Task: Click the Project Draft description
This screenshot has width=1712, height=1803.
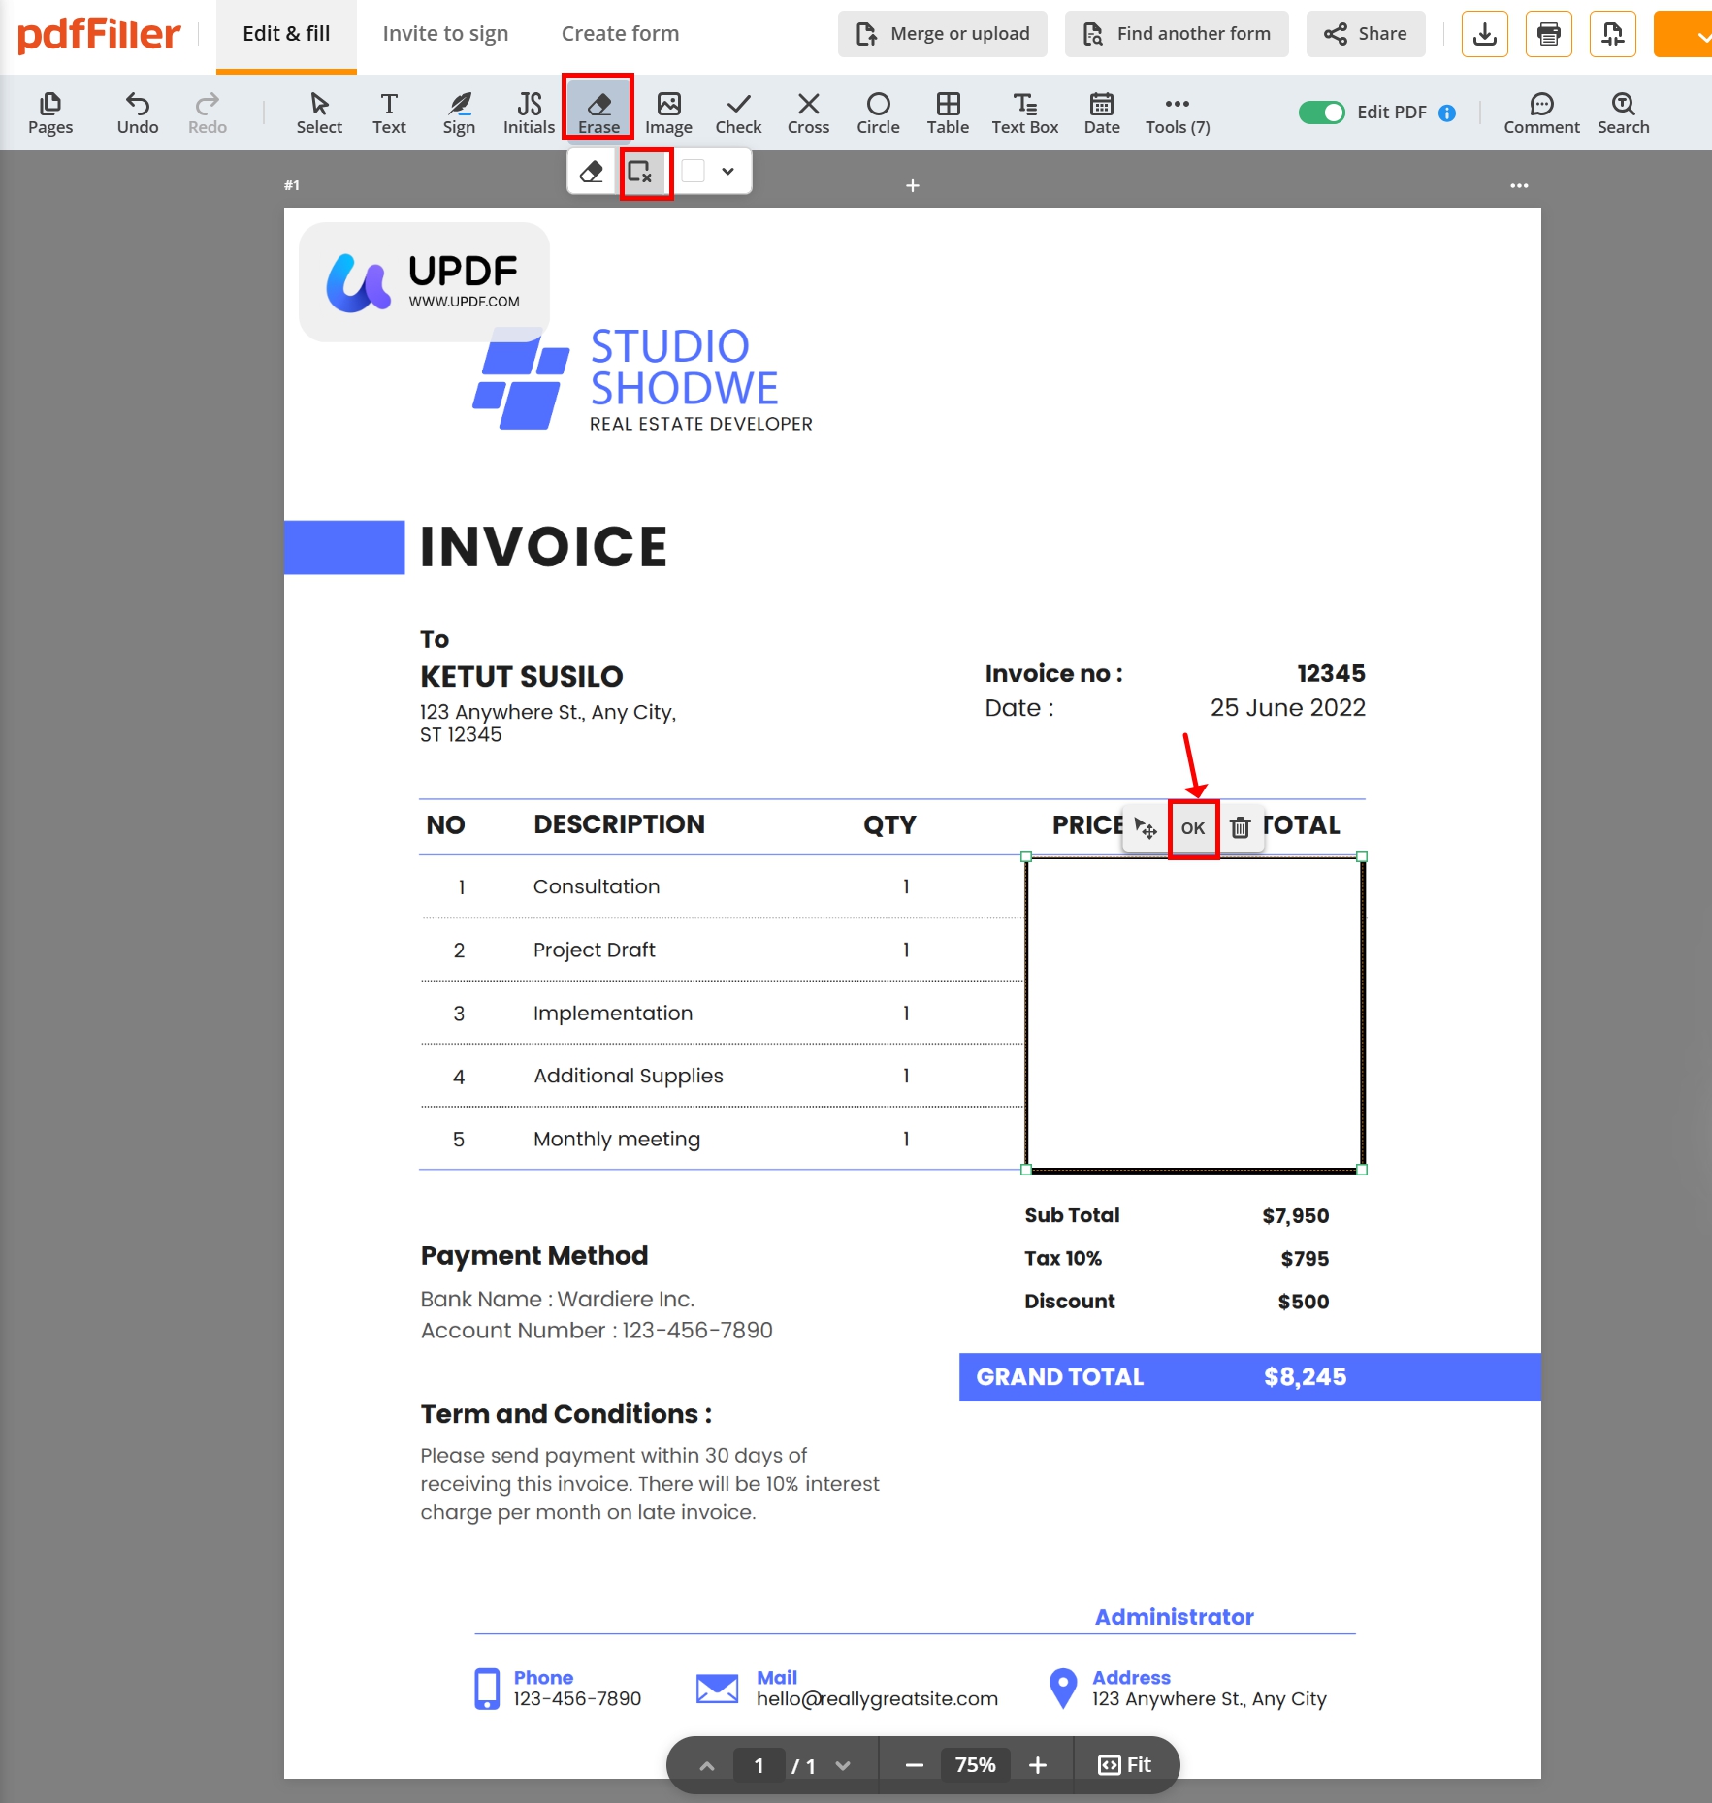Action: [595, 950]
